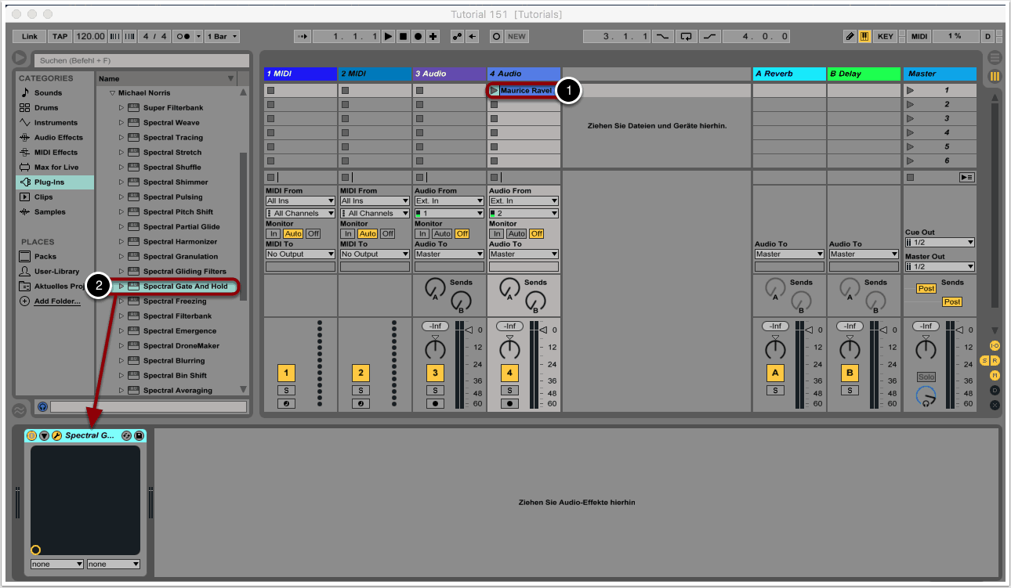Open the 1 Bar quantization dropdown

tap(223, 36)
